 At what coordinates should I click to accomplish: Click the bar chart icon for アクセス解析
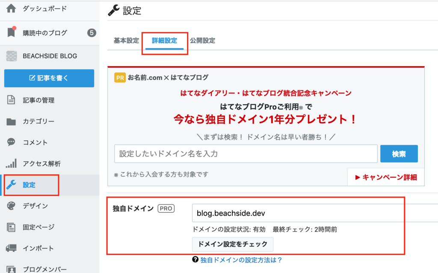tap(11, 163)
